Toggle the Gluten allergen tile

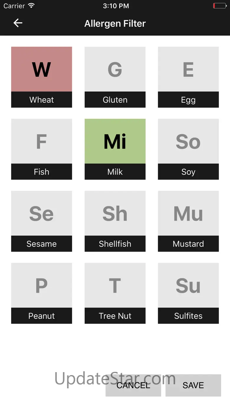click(115, 69)
